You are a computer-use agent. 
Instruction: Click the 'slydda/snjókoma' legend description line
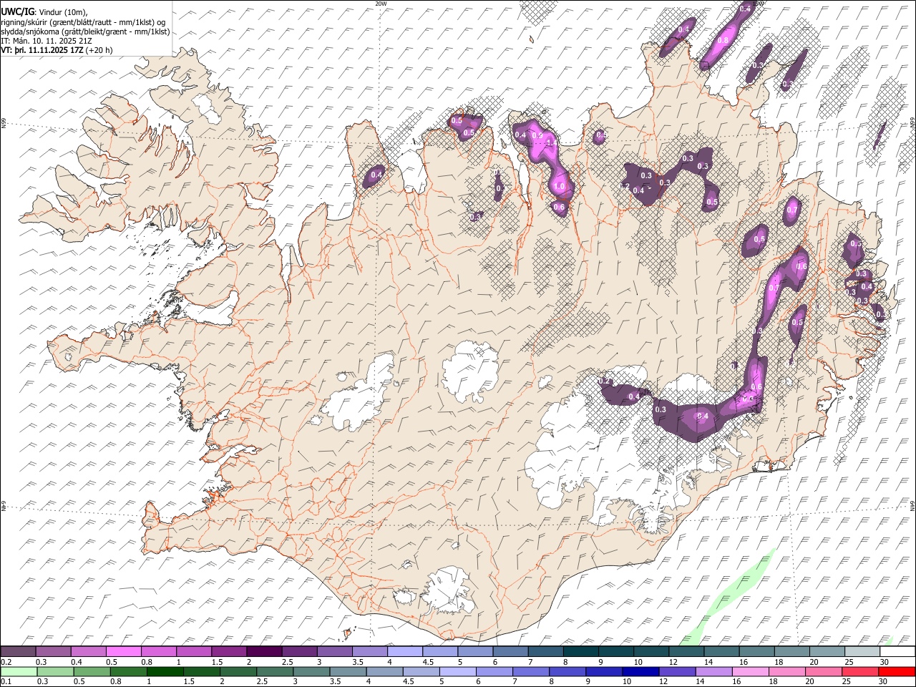pyautogui.click(x=85, y=31)
